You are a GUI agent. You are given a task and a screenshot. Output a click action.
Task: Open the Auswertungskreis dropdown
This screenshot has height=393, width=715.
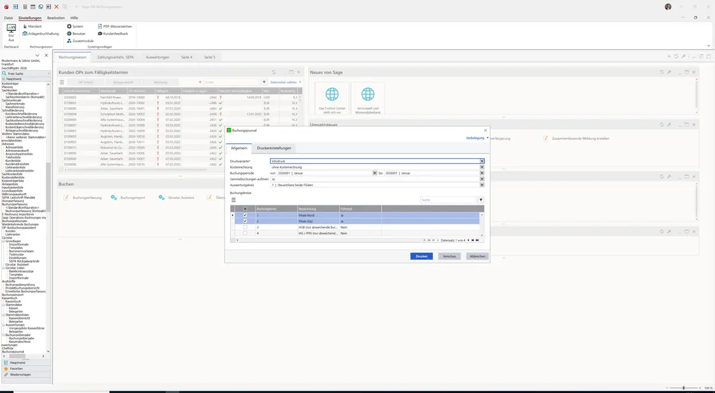pos(482,185)
